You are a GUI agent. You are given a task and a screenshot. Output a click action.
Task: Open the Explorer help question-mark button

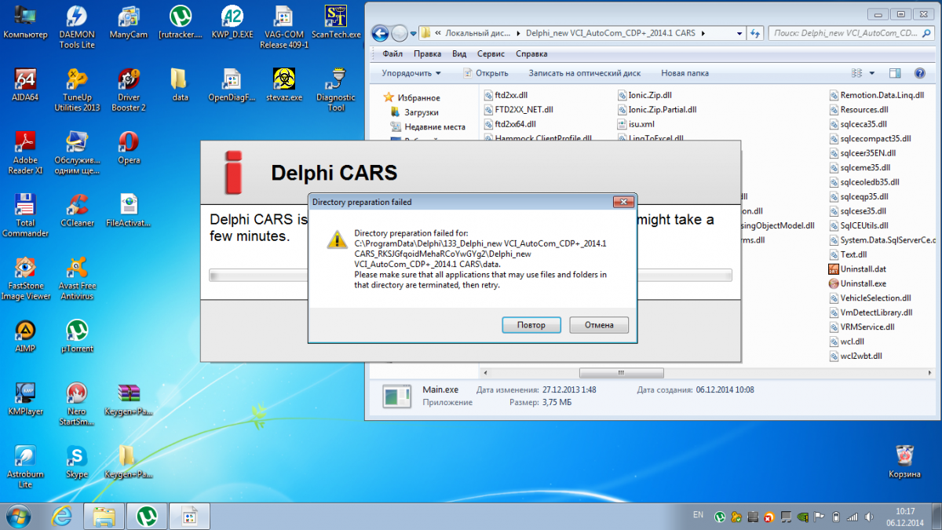[919, 73]
